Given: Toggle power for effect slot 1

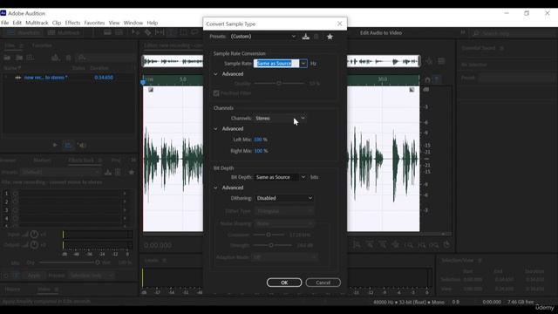Looking at the screenshot, I should pos(16,194).
